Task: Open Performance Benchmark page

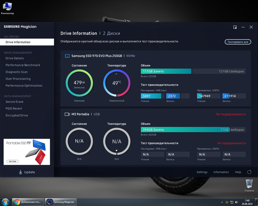Action: click(23, 65)
